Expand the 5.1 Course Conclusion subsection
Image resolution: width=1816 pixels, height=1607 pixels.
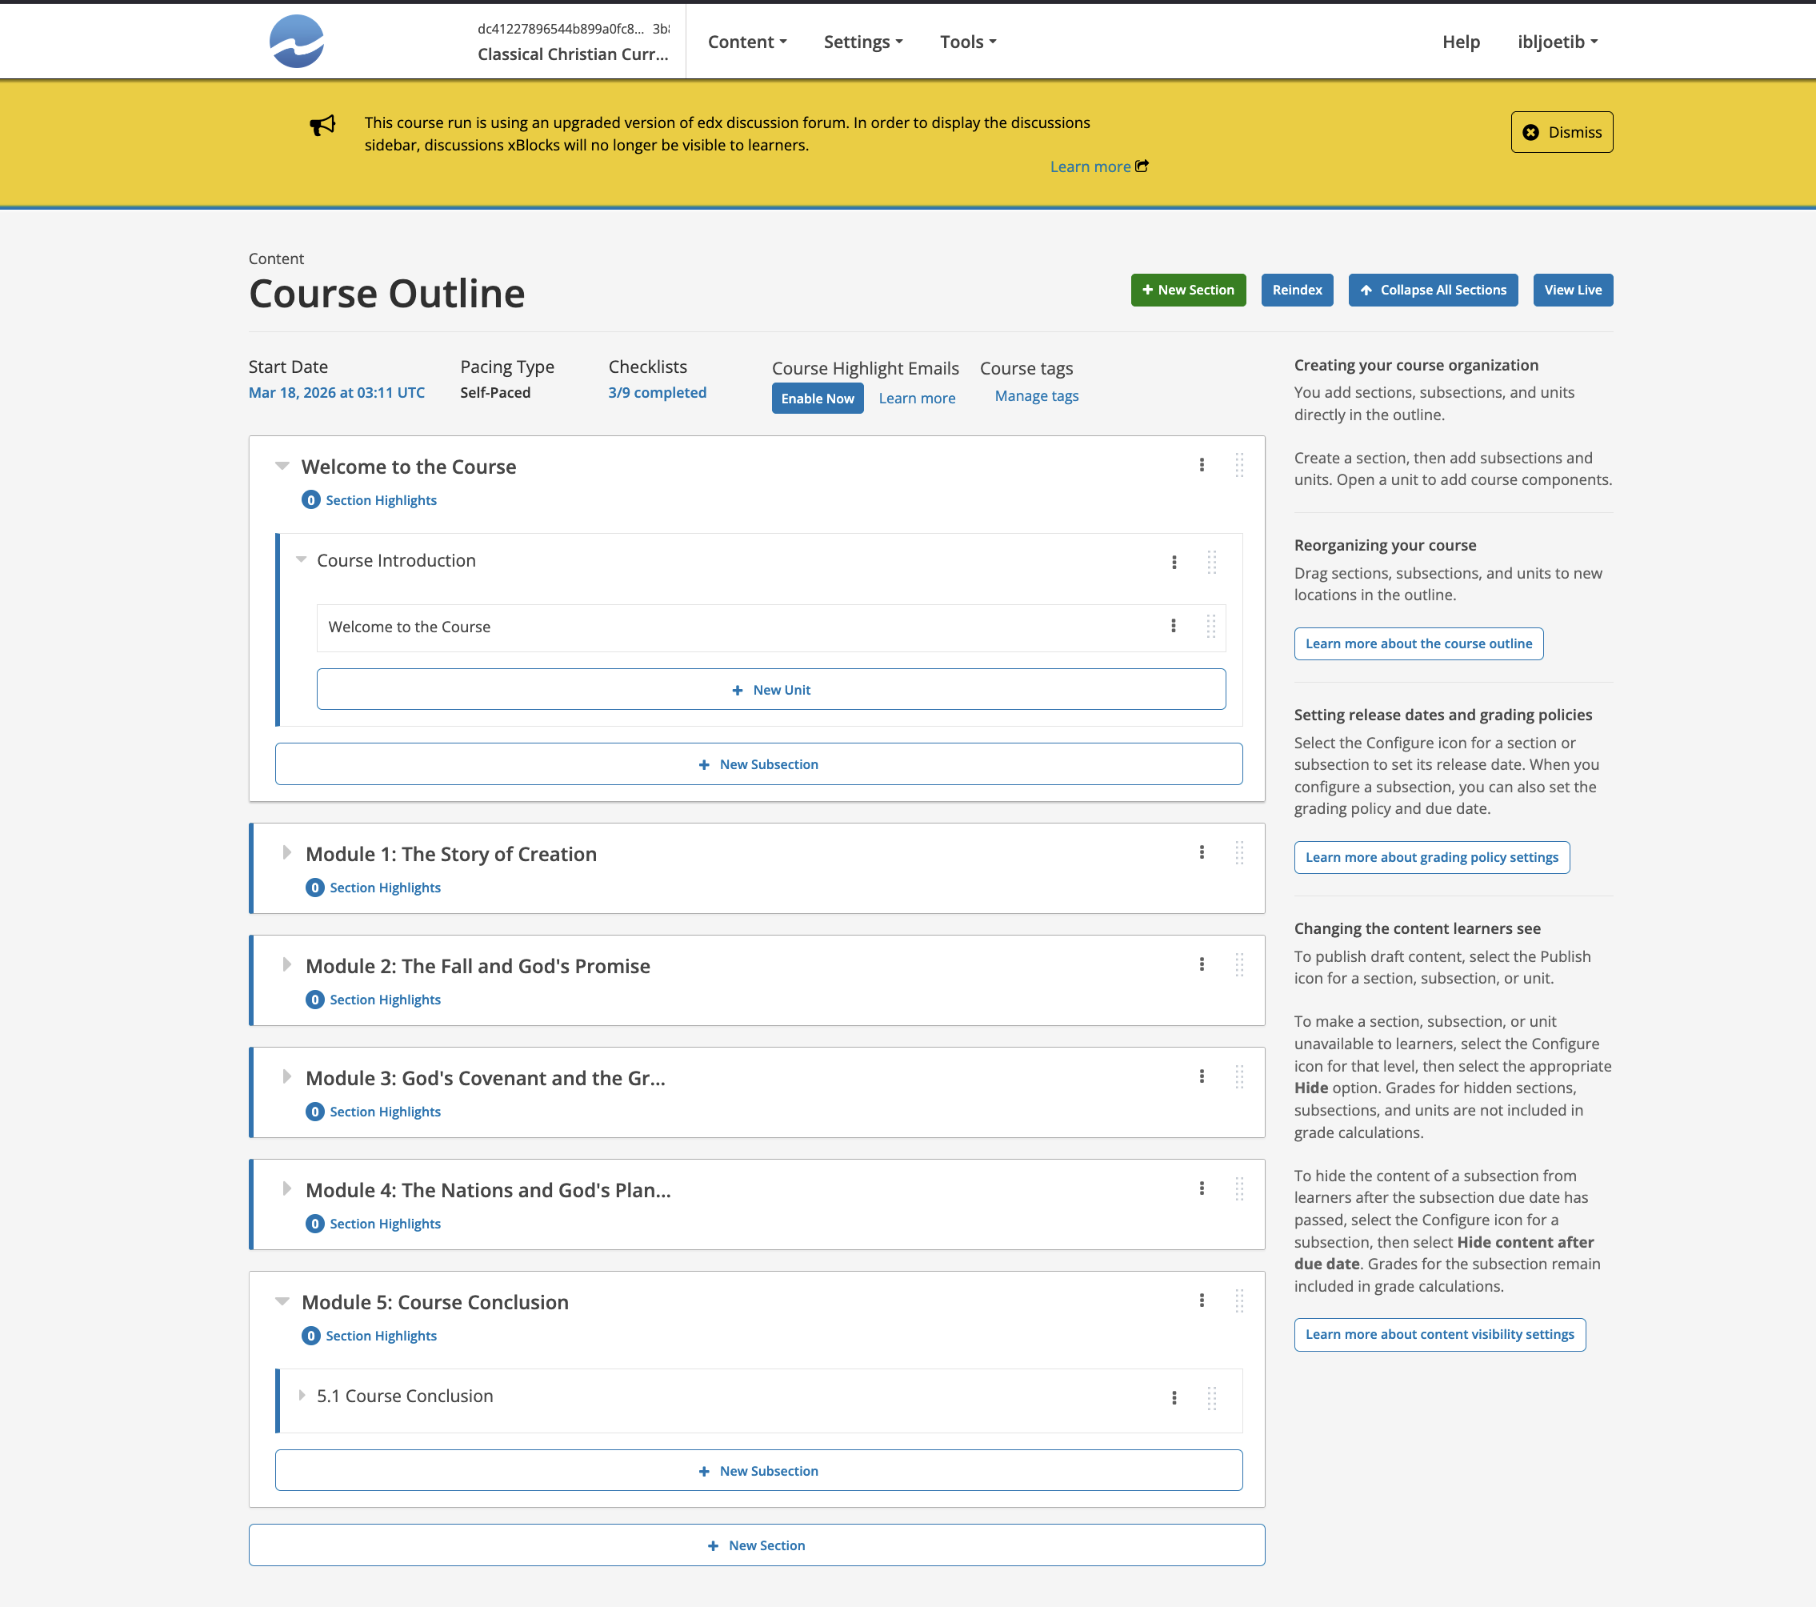coord(302,1396)
